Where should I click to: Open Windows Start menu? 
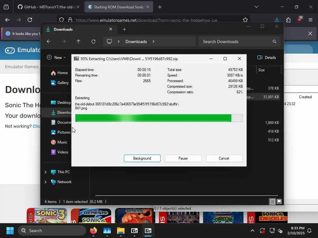click(x=10, y=231)
